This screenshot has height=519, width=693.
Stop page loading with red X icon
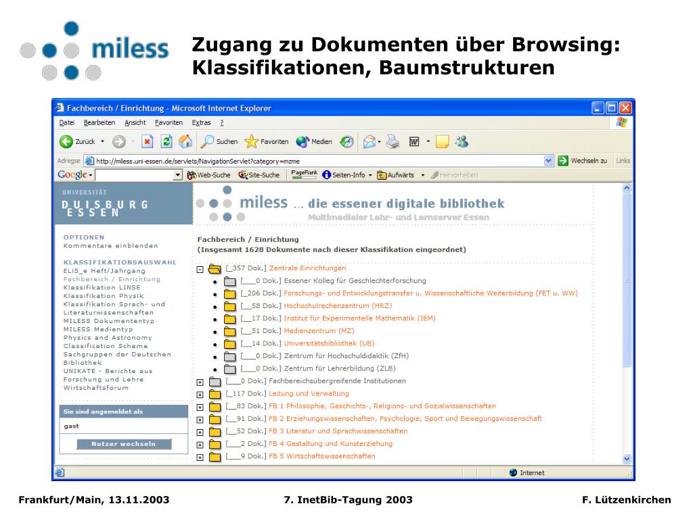pos(147,142)
